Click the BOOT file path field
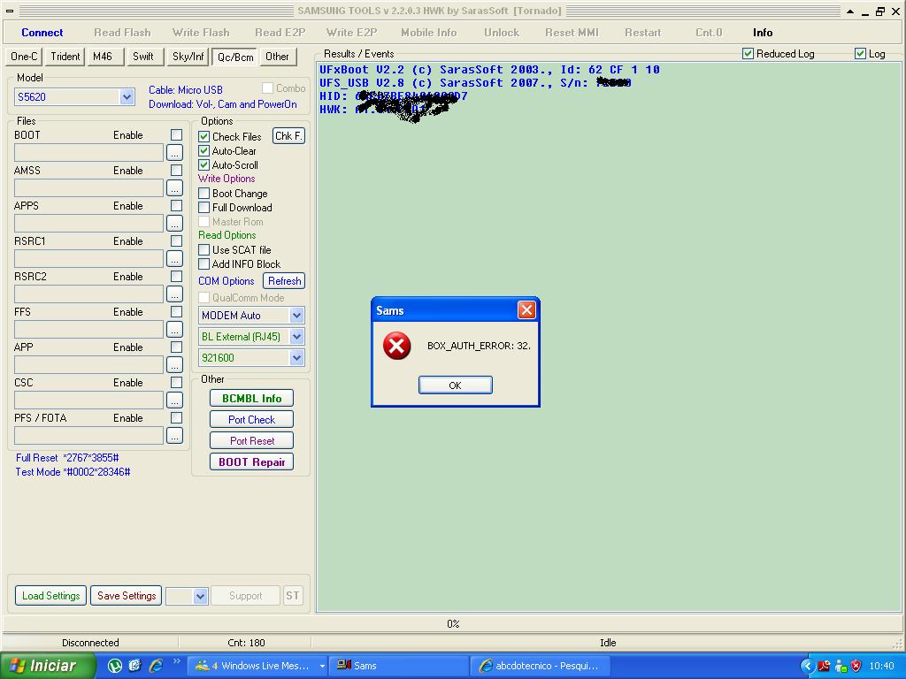 coord(89,152)
